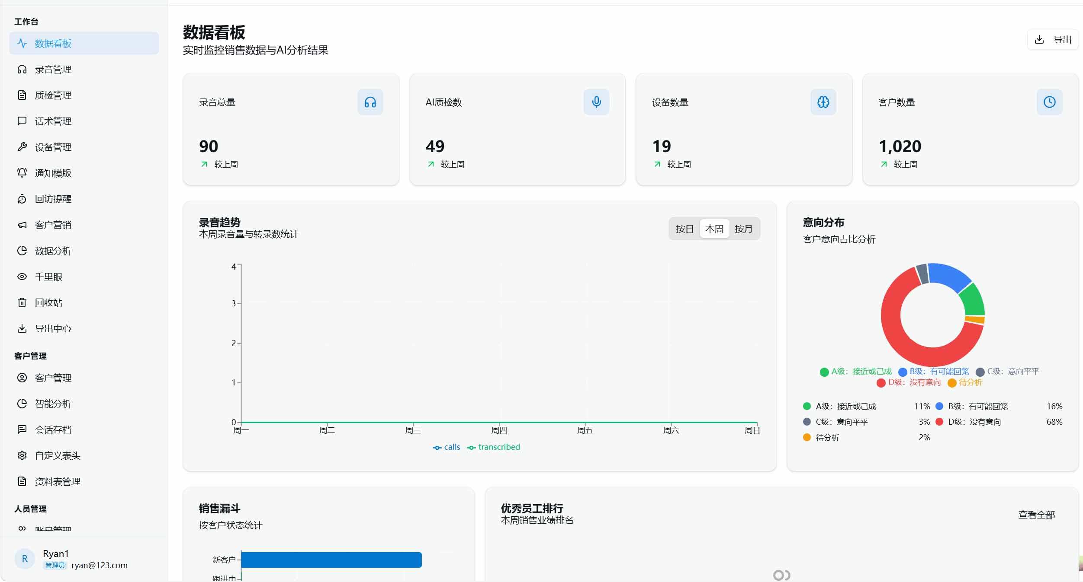Open 客户营销 from the sidebar
The width and height of the screenshot is (1083, 582).
[x=84, y=225]
